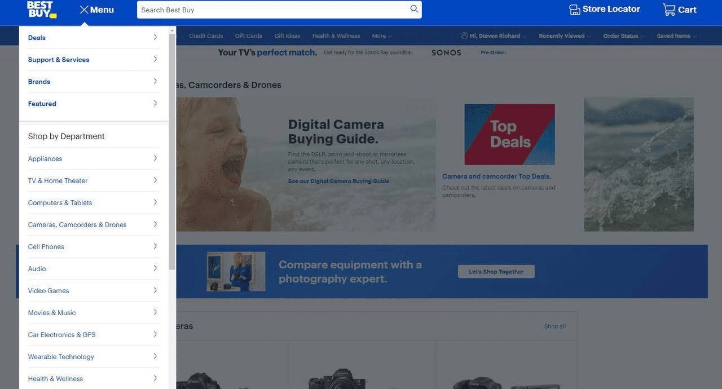Expand the Brands submenu arrow
This screenshot has height=389, width=722.
(x=155, y=81)
